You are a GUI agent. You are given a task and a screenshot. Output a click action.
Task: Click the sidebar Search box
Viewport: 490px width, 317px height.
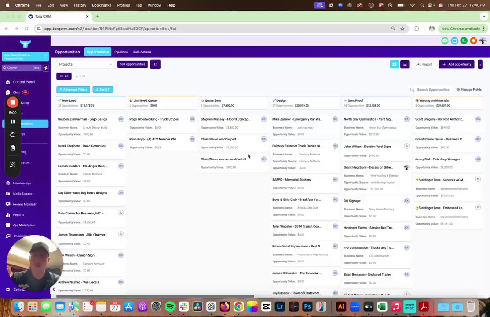click(22, 68)
